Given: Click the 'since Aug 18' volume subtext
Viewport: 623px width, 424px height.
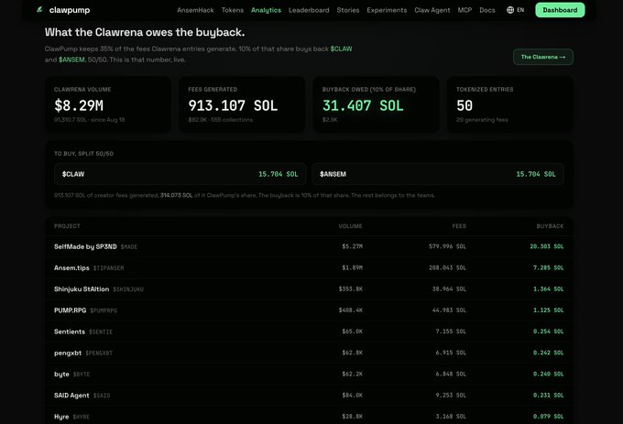Looking at the screenshot, I should point(107,120).
